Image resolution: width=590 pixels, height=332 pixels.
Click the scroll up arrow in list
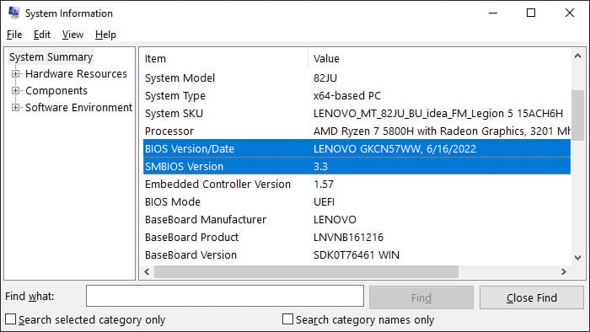coord(577,56)
